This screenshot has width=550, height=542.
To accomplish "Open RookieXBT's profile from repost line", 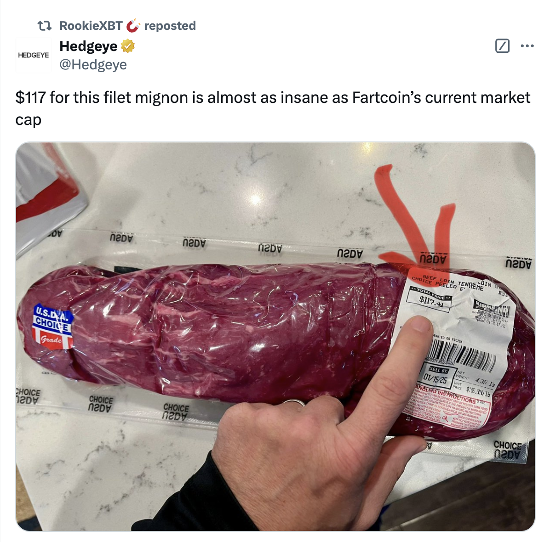I will coord(91,26).
